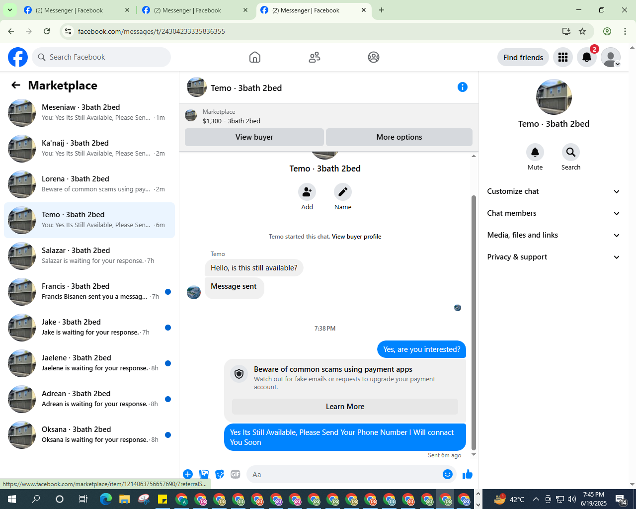
Task: Expand Customize chat section
Action: 554,191
